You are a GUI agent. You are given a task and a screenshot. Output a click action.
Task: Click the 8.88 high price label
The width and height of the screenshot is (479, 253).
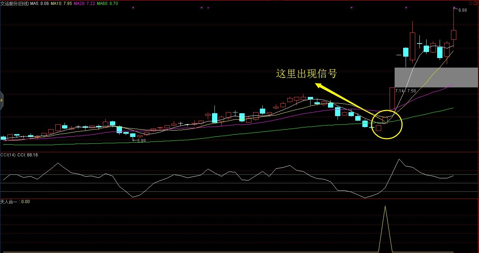(463, 11)
